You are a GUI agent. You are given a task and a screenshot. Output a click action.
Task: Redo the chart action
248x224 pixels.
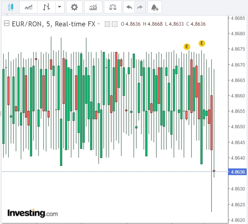point(140,7)
